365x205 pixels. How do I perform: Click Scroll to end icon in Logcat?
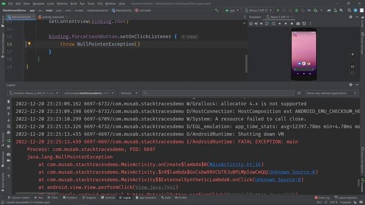click(x=9, y=108)
